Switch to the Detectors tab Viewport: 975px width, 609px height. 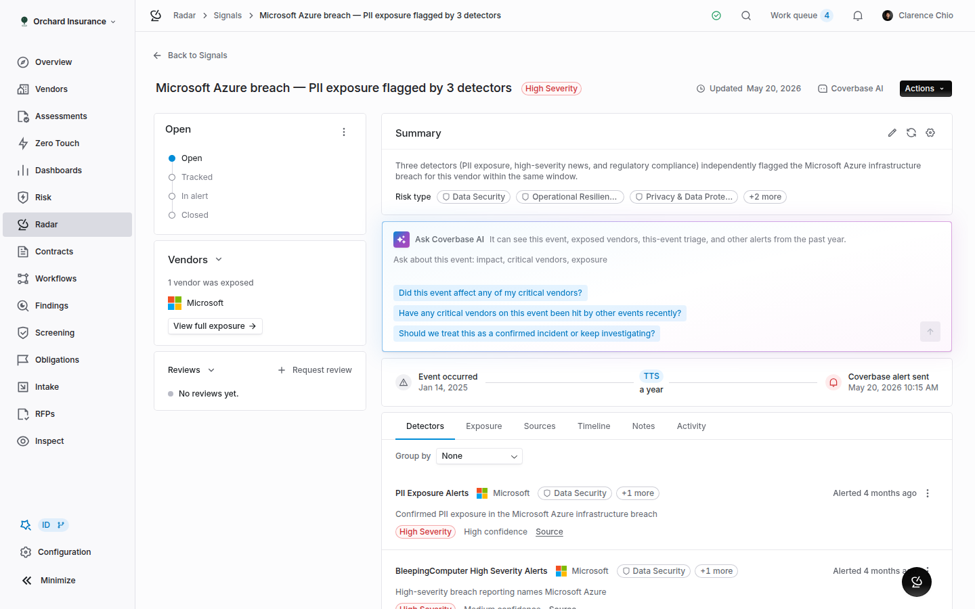(425, 426)
